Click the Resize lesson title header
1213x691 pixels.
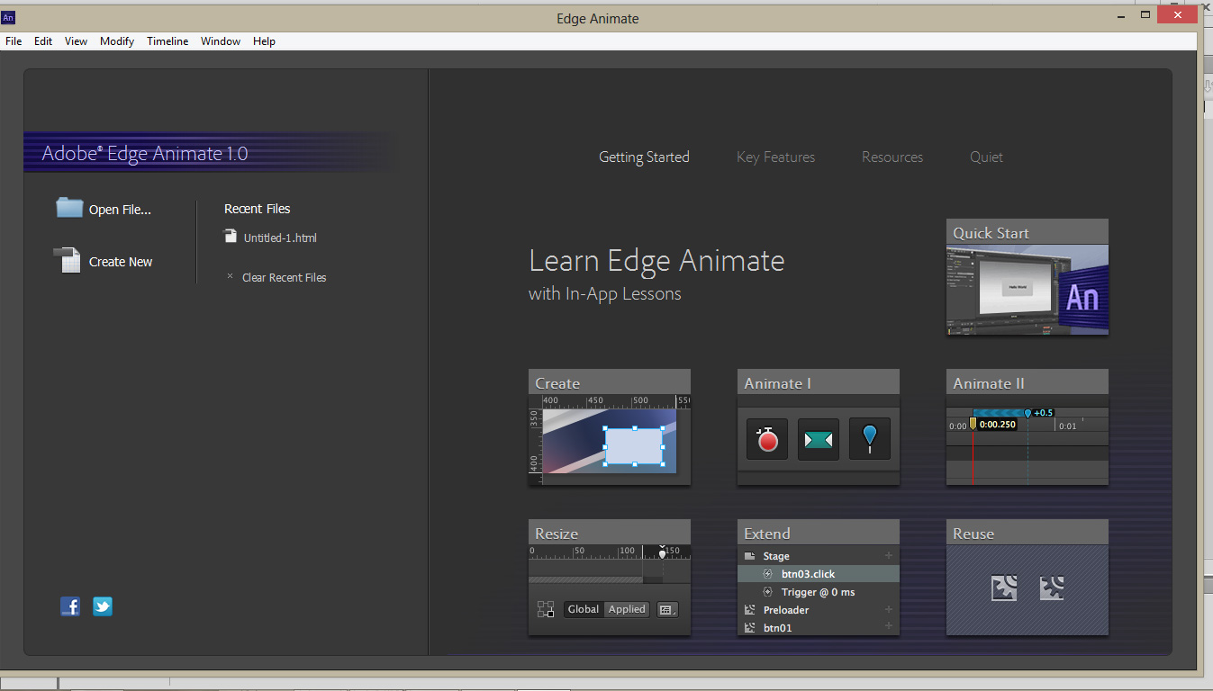[610, 534]
